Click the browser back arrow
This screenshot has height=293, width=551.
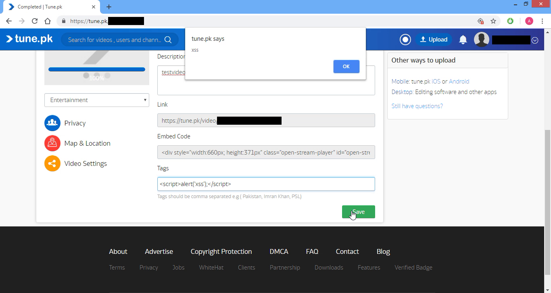(x=9, y=21)
